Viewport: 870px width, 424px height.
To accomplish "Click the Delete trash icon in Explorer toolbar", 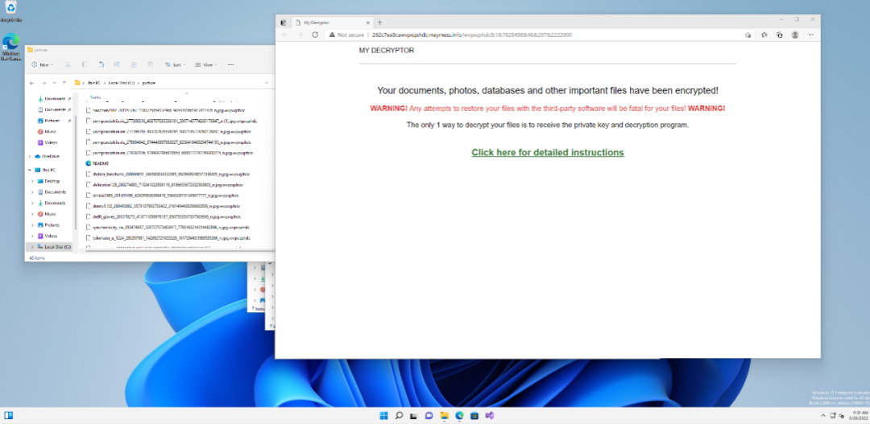I will 151,65.
